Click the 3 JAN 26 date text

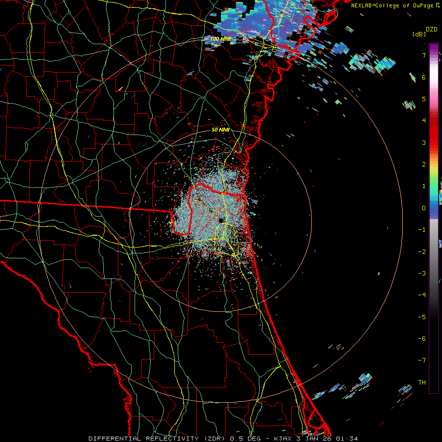click(x=314, y=439)
